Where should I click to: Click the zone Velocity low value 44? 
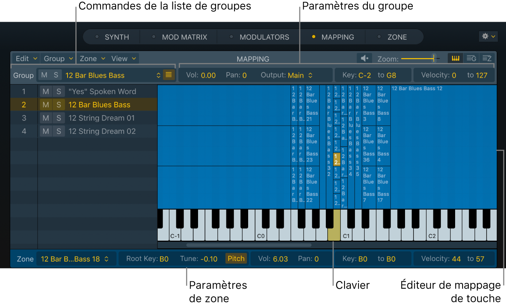click(x=456, y=259)
